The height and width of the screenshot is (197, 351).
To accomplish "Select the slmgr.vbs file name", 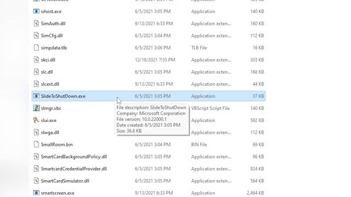I will tap(51, 108).
